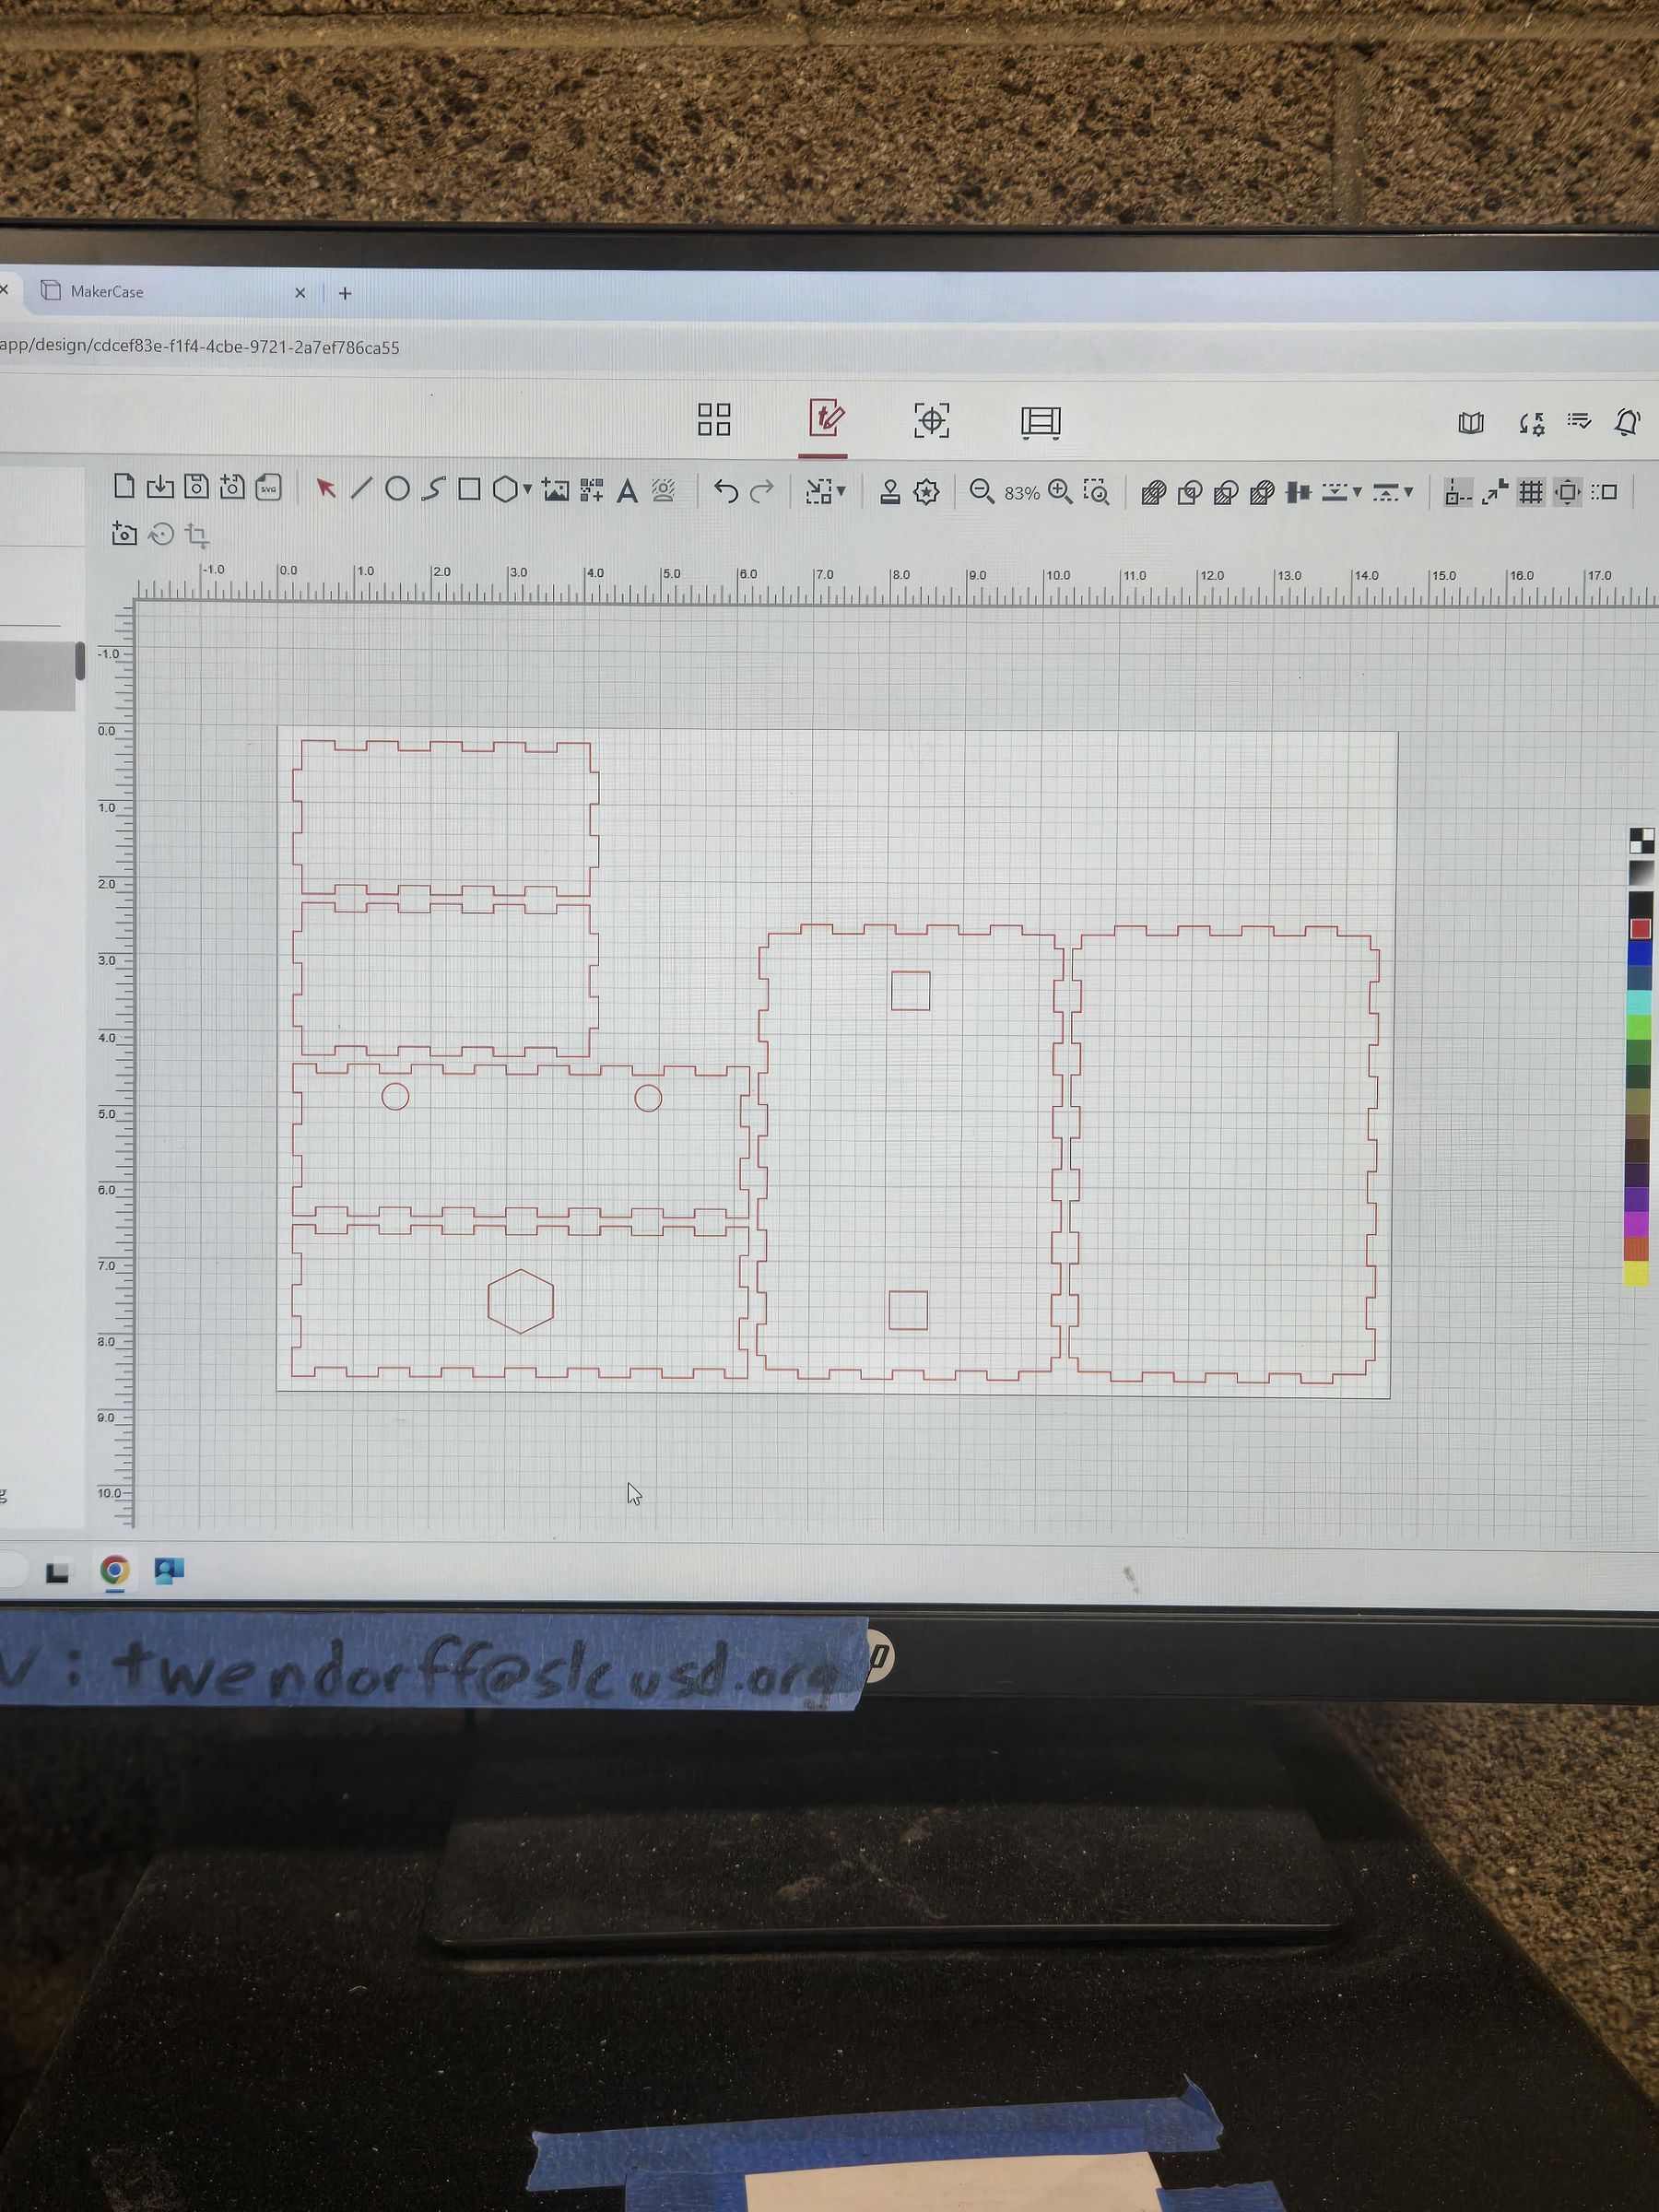Screen dimensions: 1659x2212
Task: Select the S-shaped curve tool
Action: click(433, 489)
